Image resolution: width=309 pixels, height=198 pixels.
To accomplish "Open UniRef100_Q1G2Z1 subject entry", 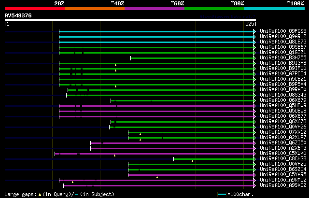I will (x=283, y=53).
